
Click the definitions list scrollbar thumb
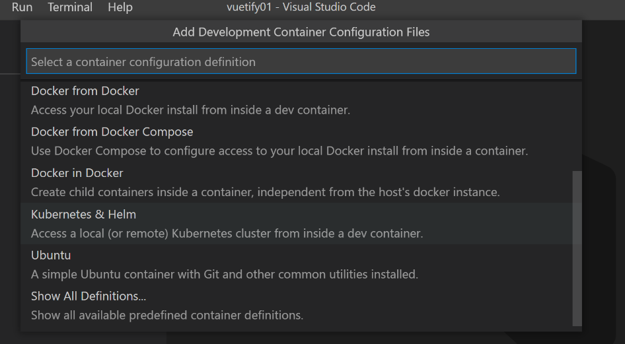(x=577, y=248)
